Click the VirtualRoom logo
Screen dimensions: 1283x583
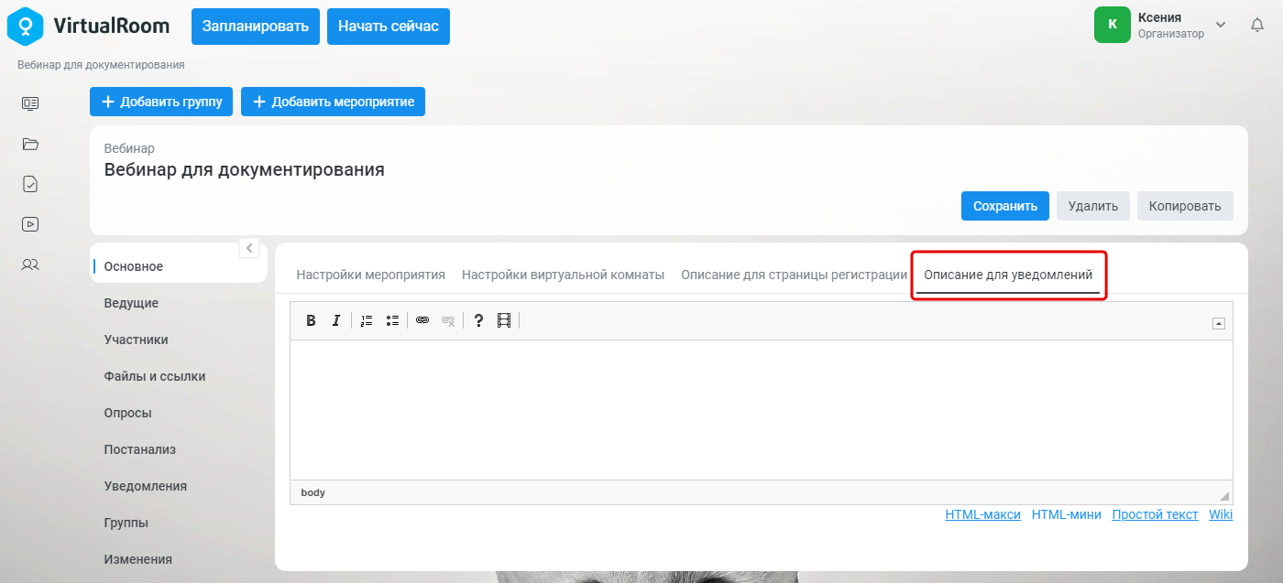coord(88,26)
